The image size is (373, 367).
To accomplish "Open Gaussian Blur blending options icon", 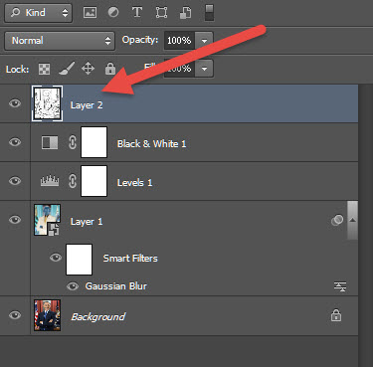I will (x=340, y=286).
